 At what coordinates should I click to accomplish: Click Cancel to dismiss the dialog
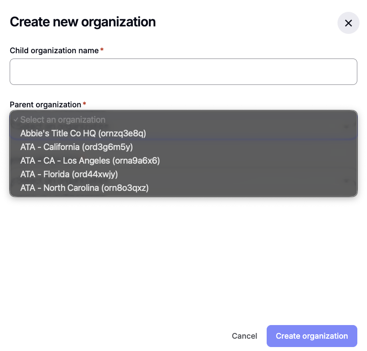click(x=244, y=336)
